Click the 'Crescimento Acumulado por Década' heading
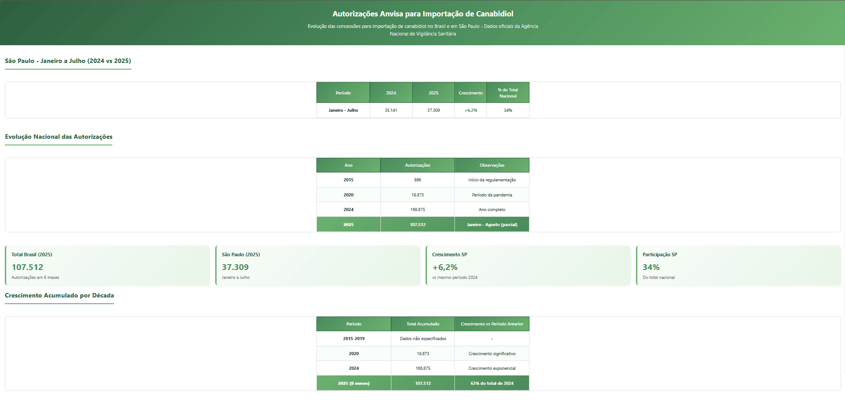The image size is (845, 403). 59,295
